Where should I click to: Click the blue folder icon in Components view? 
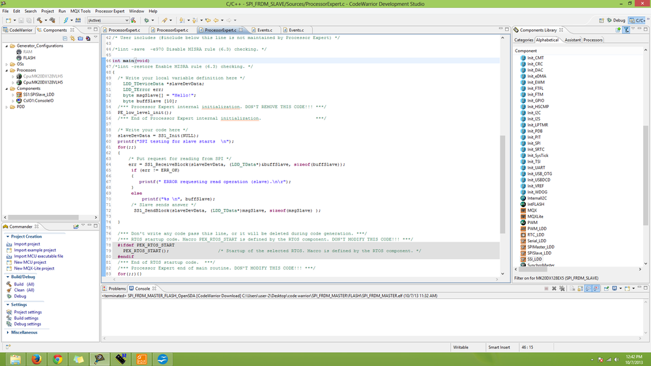(x=81, y=38)
